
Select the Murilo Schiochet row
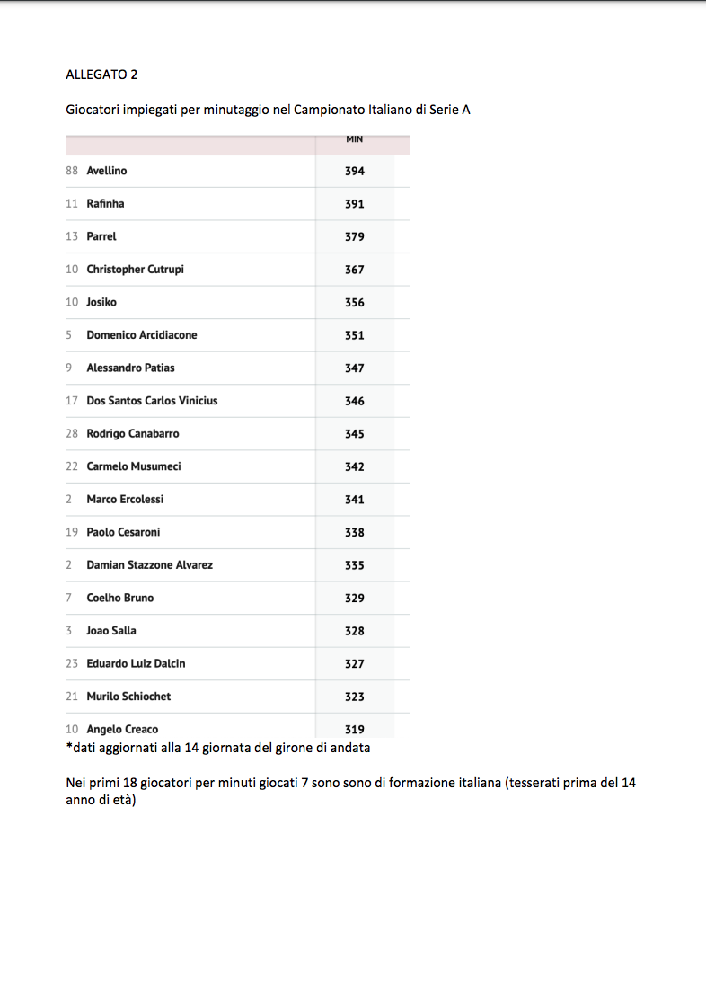point(128,697)
